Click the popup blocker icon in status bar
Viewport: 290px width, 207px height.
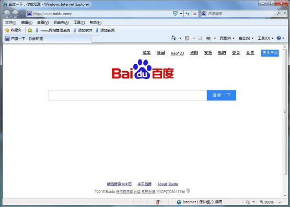tap(158, 202)
